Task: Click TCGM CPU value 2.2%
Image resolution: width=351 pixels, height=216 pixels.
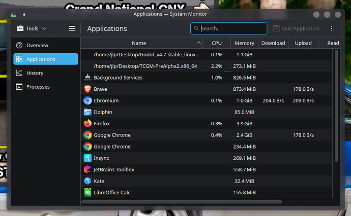Action: point(217,66)
